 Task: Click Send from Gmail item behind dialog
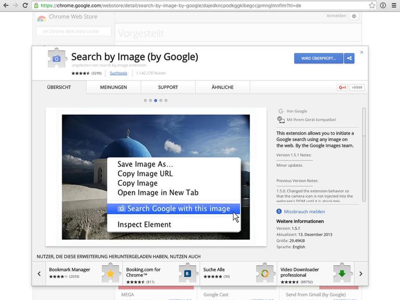coord(315,294)
